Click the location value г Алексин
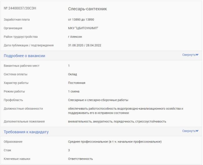 75,37
